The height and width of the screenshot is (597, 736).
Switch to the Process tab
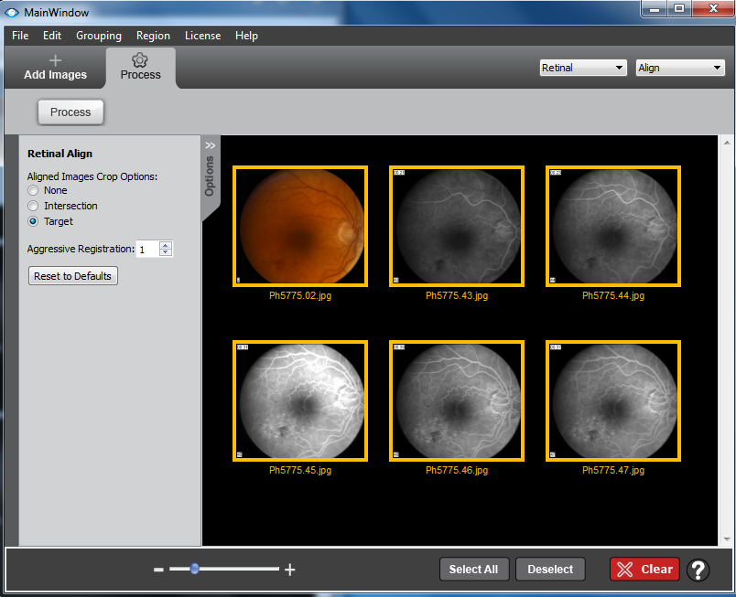pyautogui.click(x=140, y=68)
